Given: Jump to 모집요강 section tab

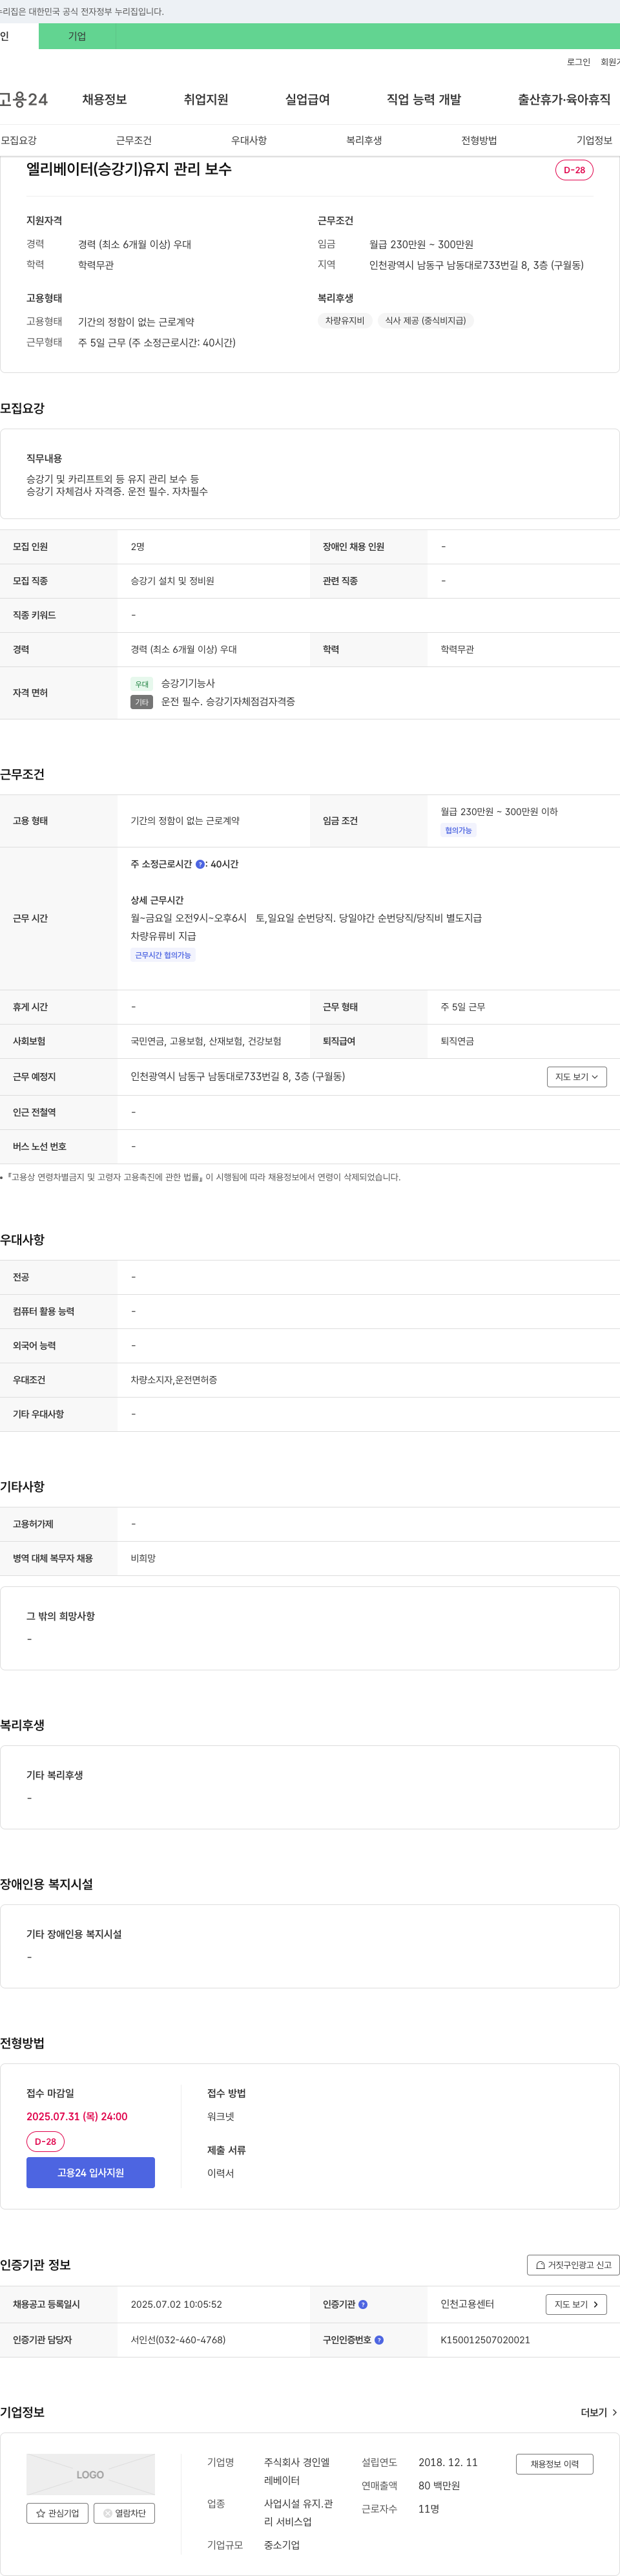Looking at the screenshot, I should 19,140.
